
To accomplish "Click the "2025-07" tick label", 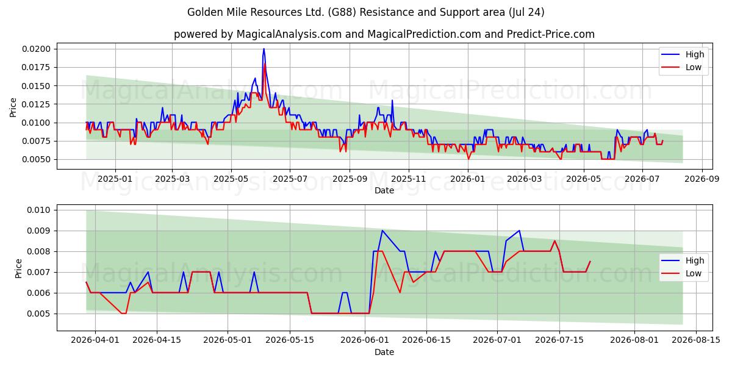I will [x=289, y=179].
